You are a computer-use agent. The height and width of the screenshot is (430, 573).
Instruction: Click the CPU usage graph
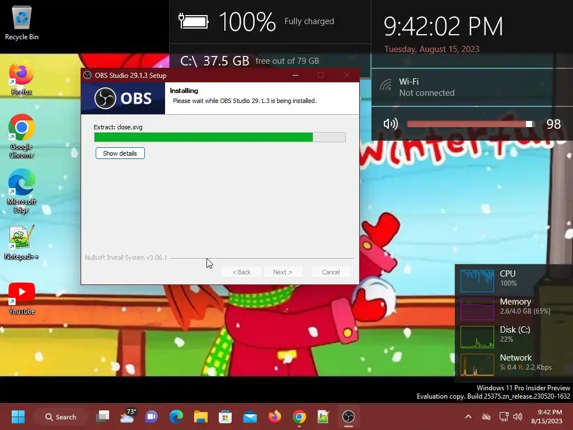(x=477, y=281)
